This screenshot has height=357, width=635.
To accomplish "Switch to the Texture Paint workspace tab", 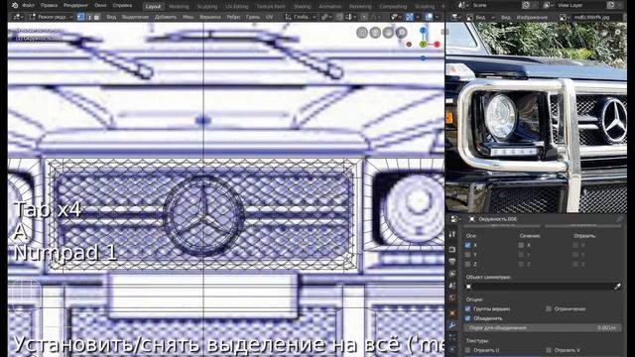I will point(271,7).
